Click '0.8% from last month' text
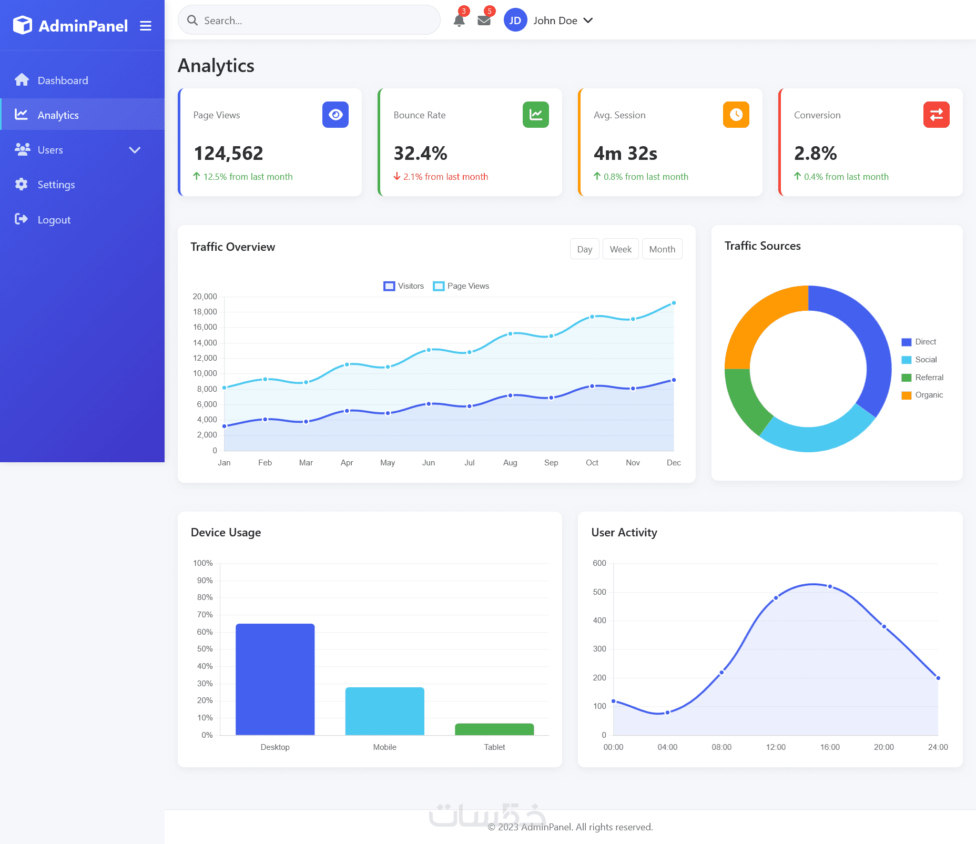Screen dimensions: 976x844 point(646,177)
